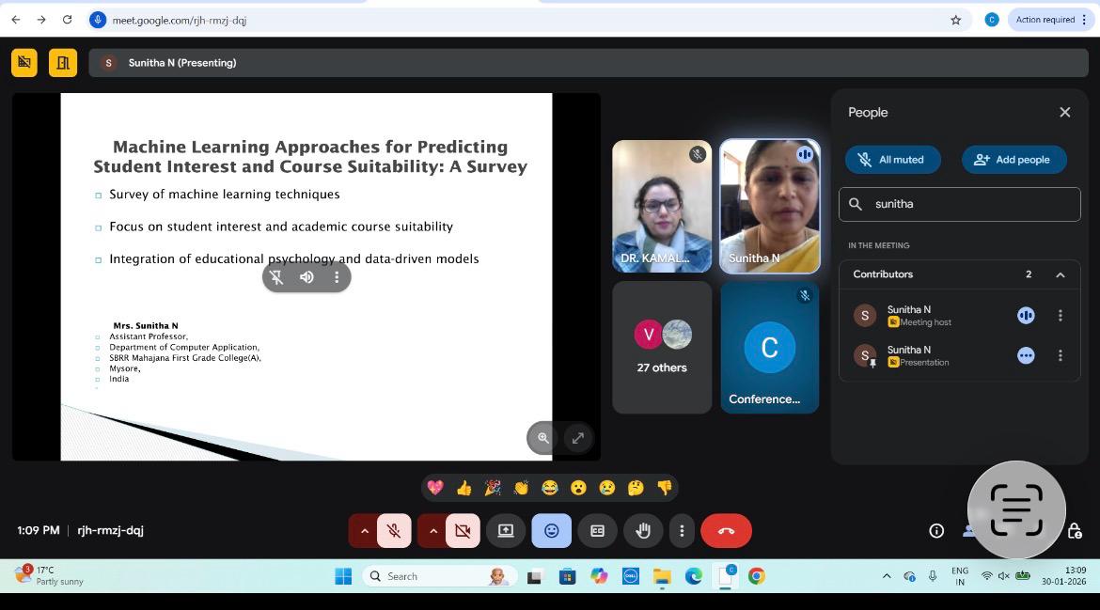The image size is (1100, 610).
Task: Open more options menu in call bar
Action: 682,531
